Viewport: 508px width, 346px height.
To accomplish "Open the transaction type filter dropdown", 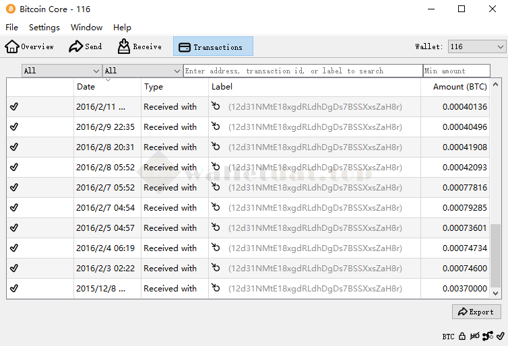I will (x=142, y=71).
